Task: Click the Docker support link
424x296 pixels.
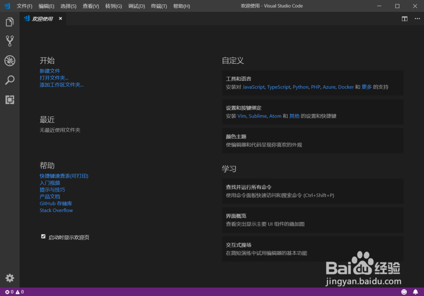Action: (346, 87)
